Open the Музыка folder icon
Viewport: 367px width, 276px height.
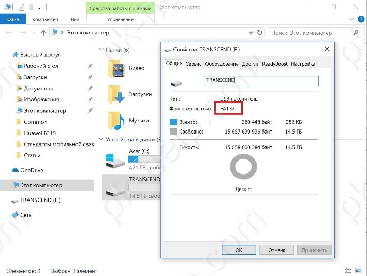117,120
